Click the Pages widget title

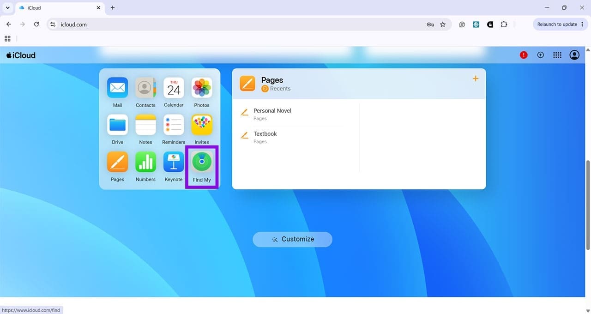pos(272,80)
